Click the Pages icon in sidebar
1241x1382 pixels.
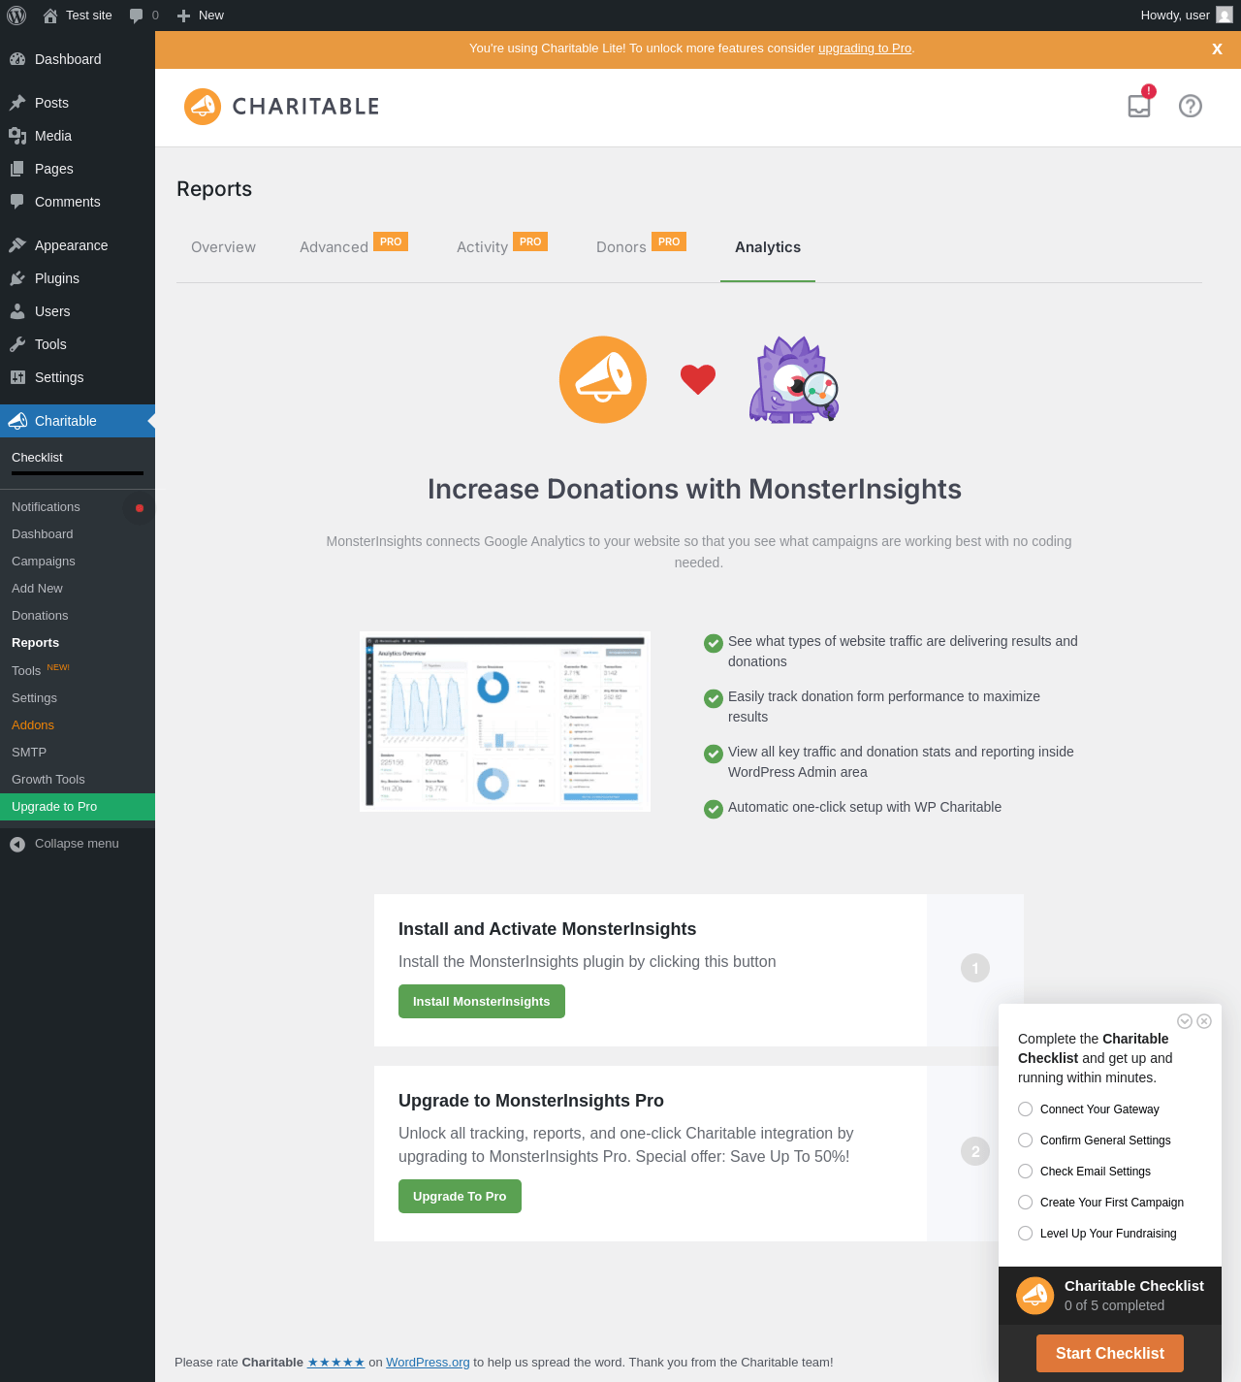point(17,169)
